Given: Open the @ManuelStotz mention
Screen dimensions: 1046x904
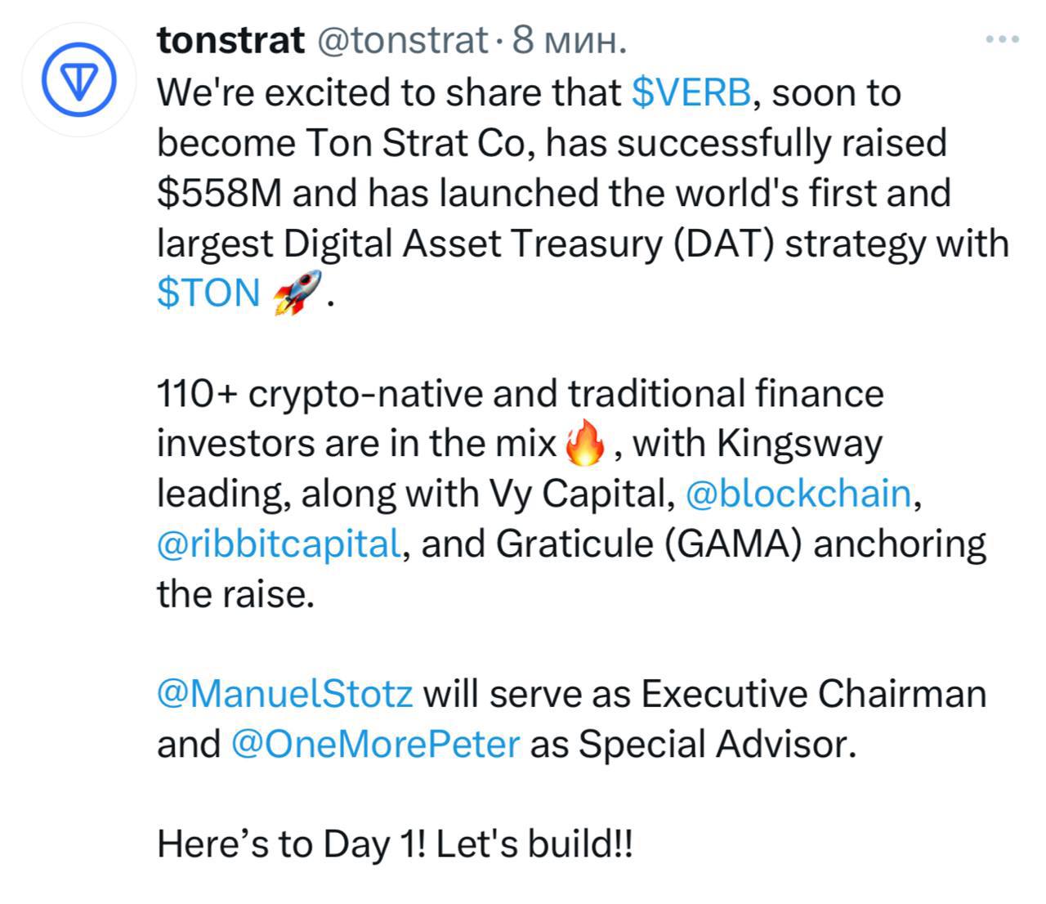Looking at the screenshot, I should coord(285,694).
